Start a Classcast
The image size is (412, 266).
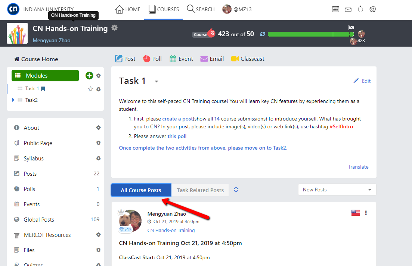point(248,59)
